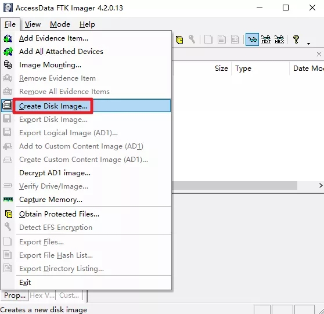Choose Decrypt AD1 image from menu
This screenshot has height=314, width=324.
click(x=55, y=173)
